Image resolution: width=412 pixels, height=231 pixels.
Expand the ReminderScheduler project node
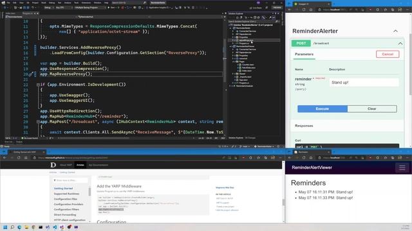[x=230, y=86]
